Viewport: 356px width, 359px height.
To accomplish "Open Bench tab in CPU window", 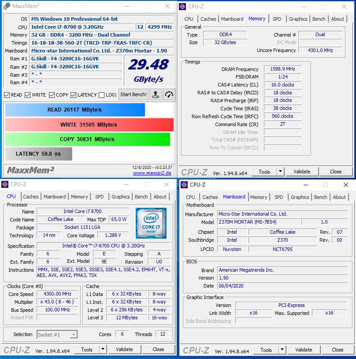I will (x=141, y=197).
